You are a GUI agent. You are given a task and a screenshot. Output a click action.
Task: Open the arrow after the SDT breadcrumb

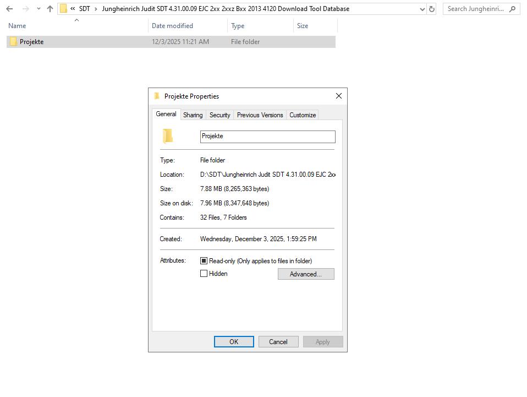click(x=96, y=9)
